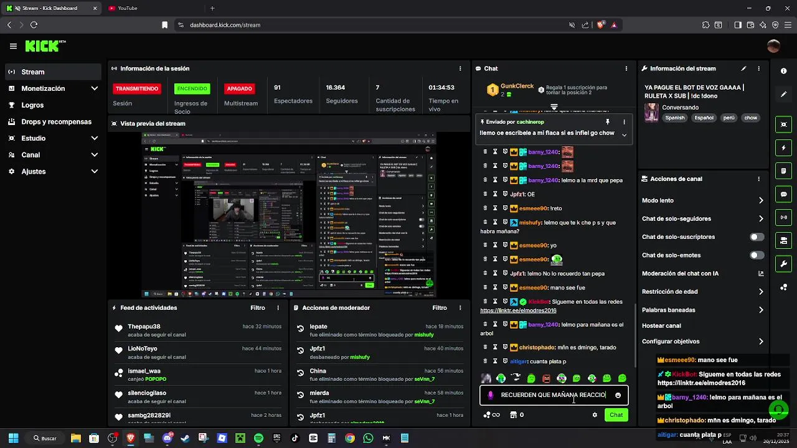797x448 pixels.
Task: Open the Información de la sesión options menu
Action: [460, 68]
